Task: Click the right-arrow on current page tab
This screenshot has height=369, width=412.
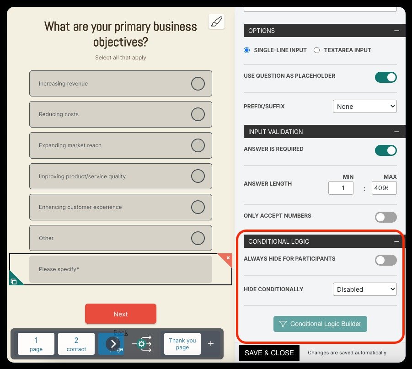Action: click(113, 343)
